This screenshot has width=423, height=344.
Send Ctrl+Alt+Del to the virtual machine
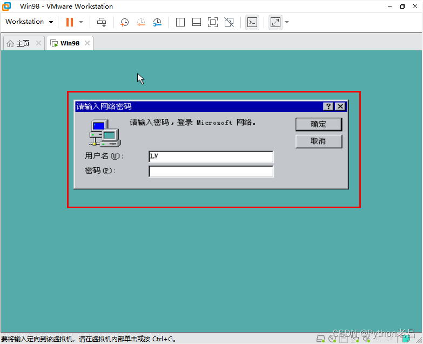click(102, 22)
